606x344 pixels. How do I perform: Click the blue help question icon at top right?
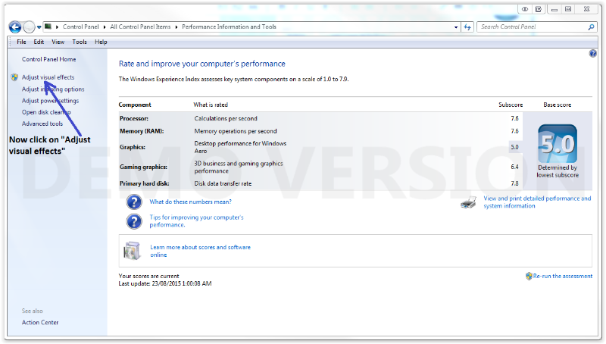(592, 53)
